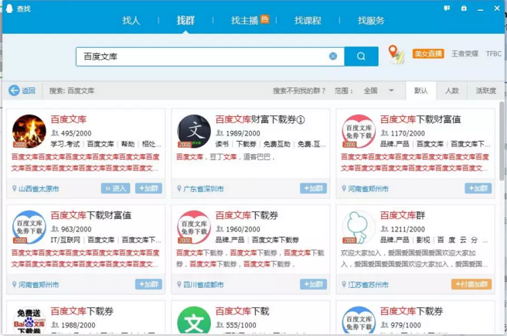
Task: Click the location pin next to 四川省成都市
Action: point(179,284)
